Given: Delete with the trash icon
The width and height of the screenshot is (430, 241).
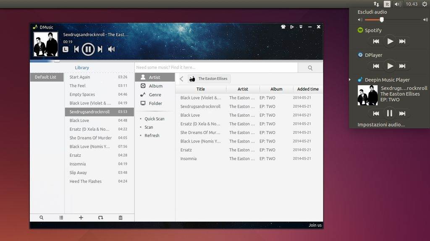Looking at the screenshot, I should pyautogui.click(x=121, y=218).
